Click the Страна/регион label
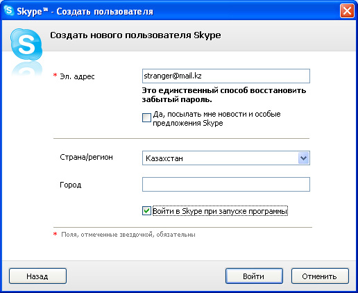The width and height of the screenshot is (358, 293). coord(86,157)
